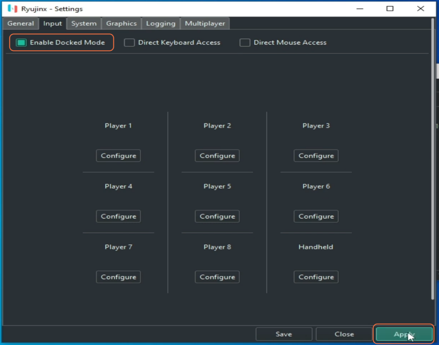
Task: Close the Settings window with X
Action: pos(421,9)
